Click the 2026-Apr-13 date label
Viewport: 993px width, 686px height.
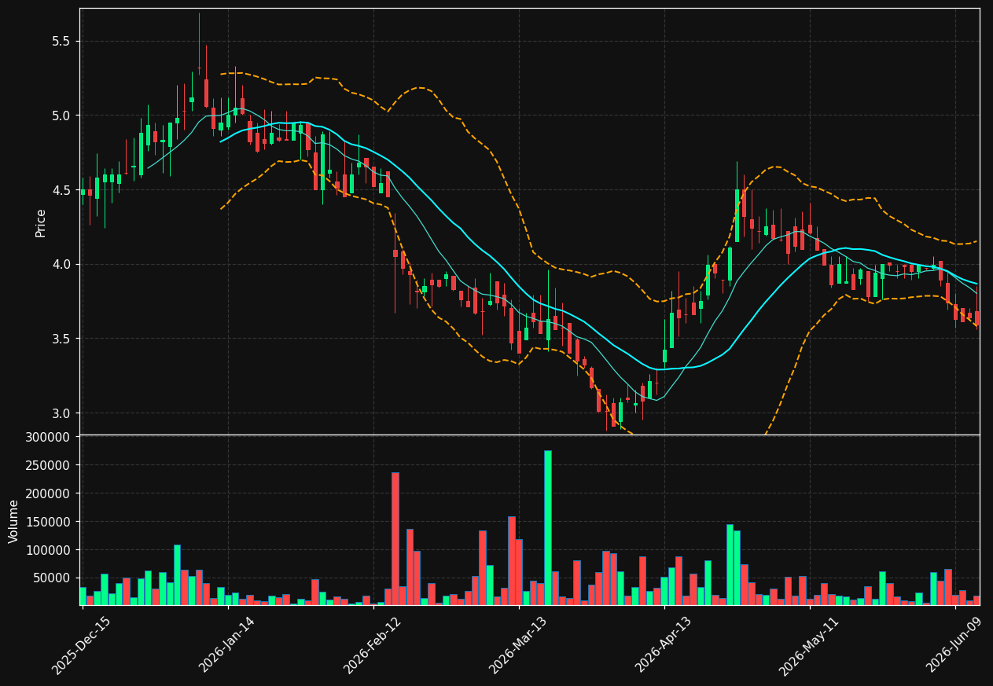click(664, 645)
